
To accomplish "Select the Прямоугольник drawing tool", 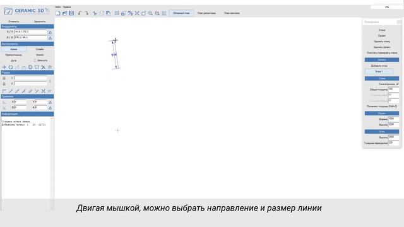I will [14, 55].
